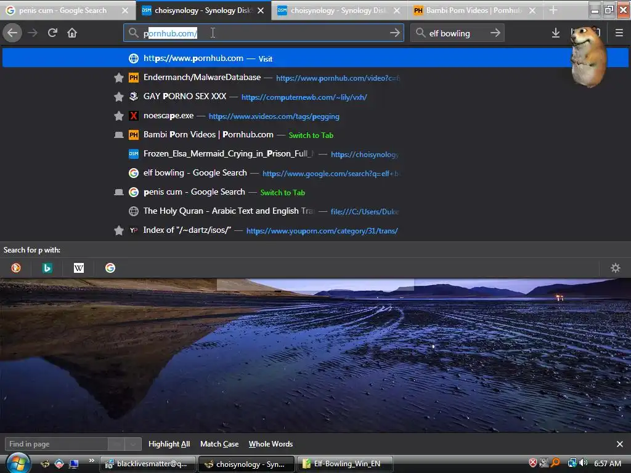Click Switch to Tab for Google Search row
The width and height of the screenshot is (631, 473).
[282, 192]
